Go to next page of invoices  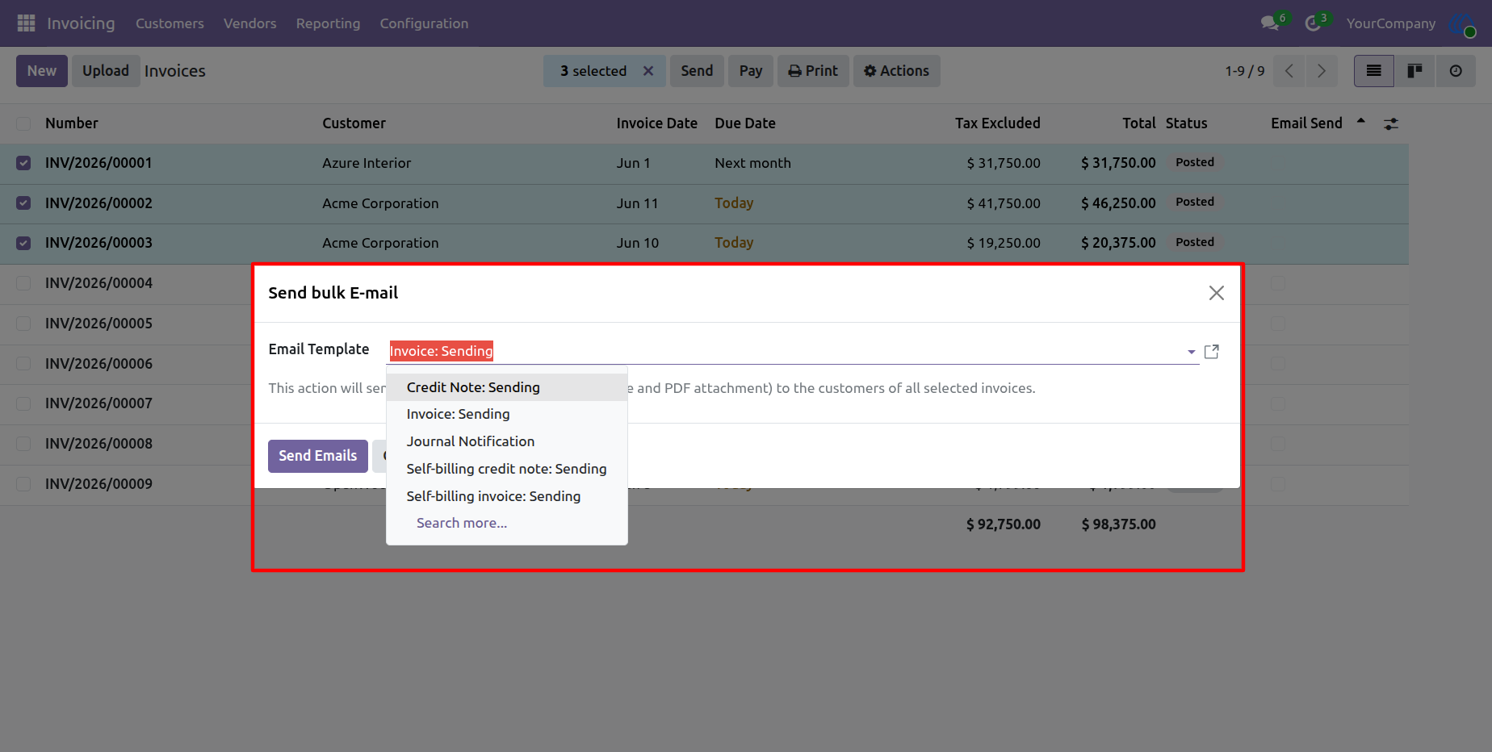(x=1322, y=71)
